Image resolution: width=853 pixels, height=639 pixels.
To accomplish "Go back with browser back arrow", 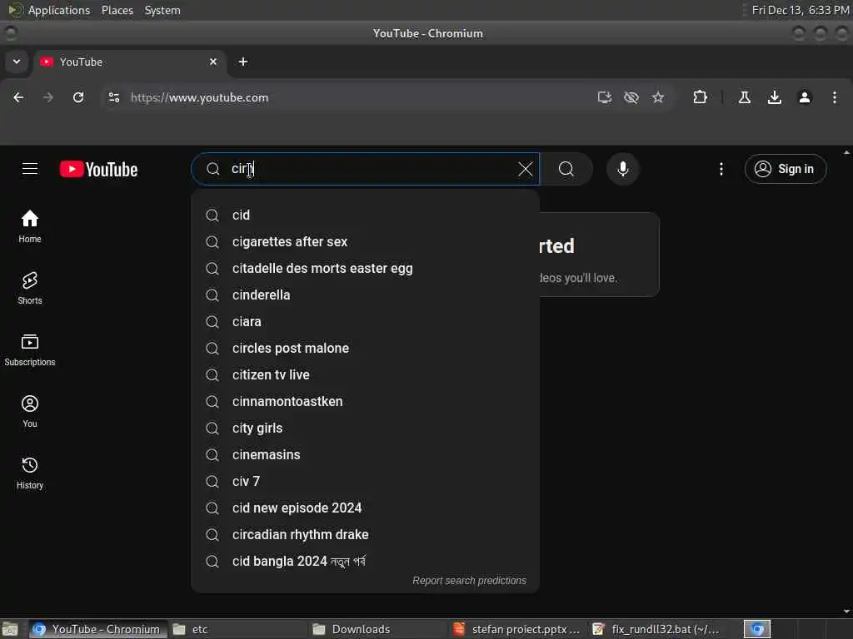I will coord(18,97).
